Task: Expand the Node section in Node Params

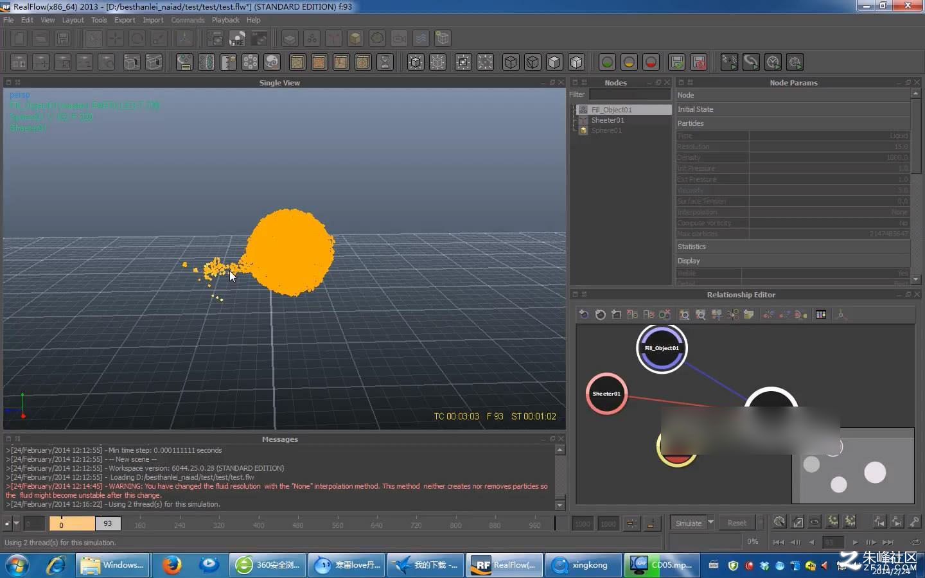Action: [793, 95]
